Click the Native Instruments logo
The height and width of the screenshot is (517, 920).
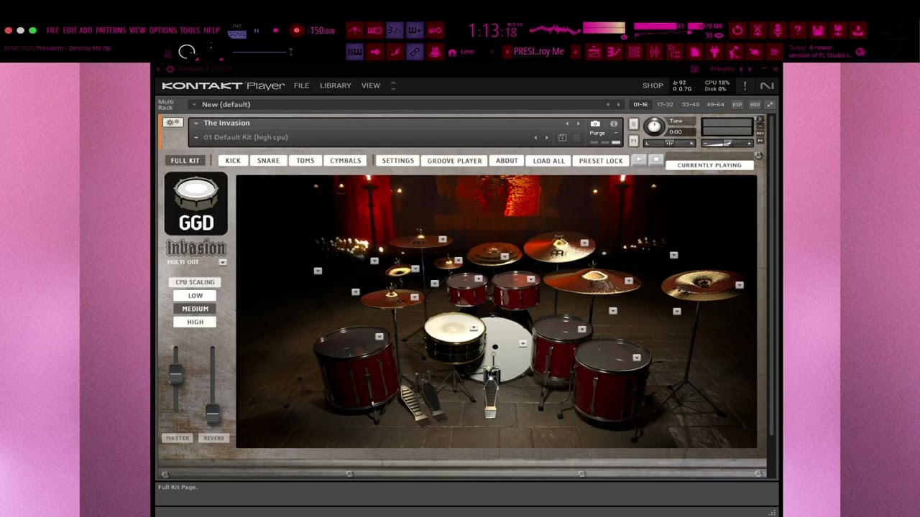point(767,85)
